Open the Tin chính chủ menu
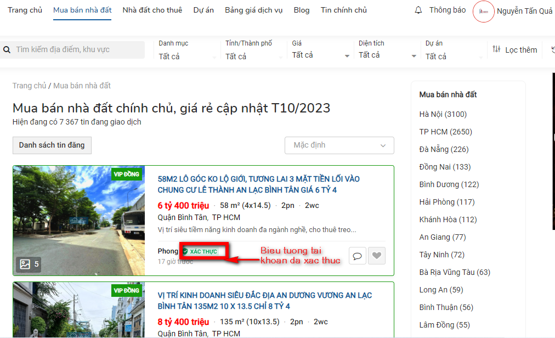The image size is (555, 338). pyautogui.click(x=344, y=10)
